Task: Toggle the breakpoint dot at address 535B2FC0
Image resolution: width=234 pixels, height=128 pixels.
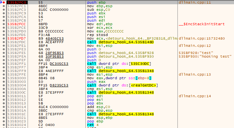Action: [4, 3]
